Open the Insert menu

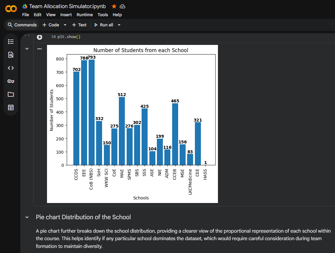pyautogui.click(x=66, y=15)
